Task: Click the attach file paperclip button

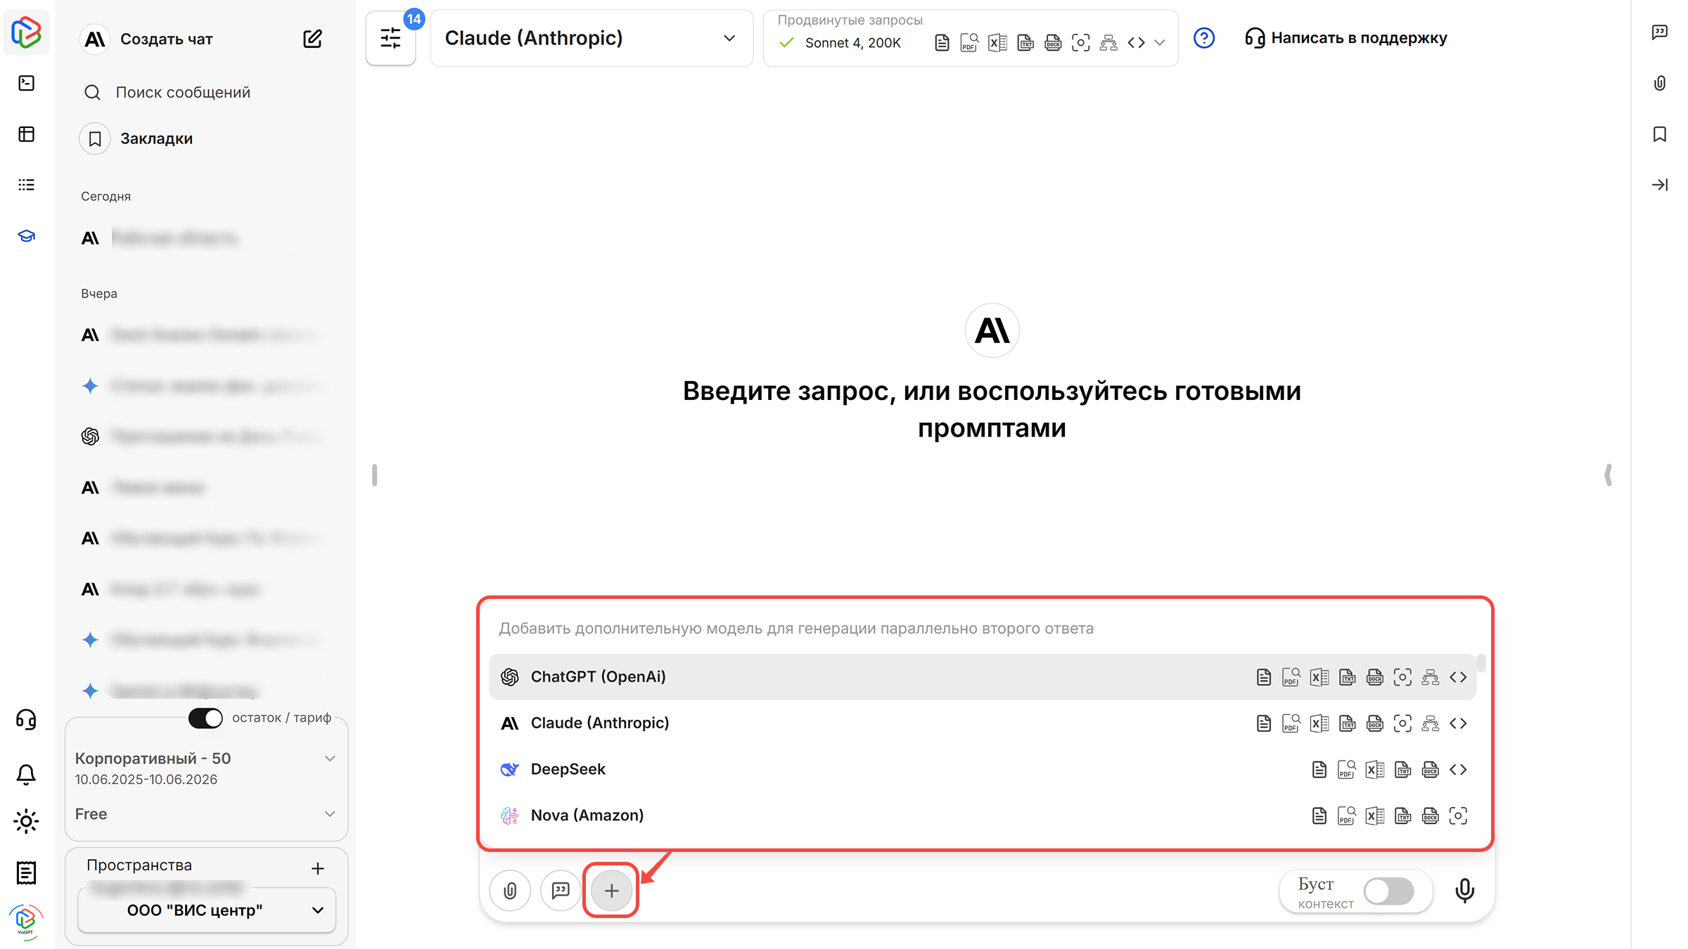Action: click(x=511, y=891)
